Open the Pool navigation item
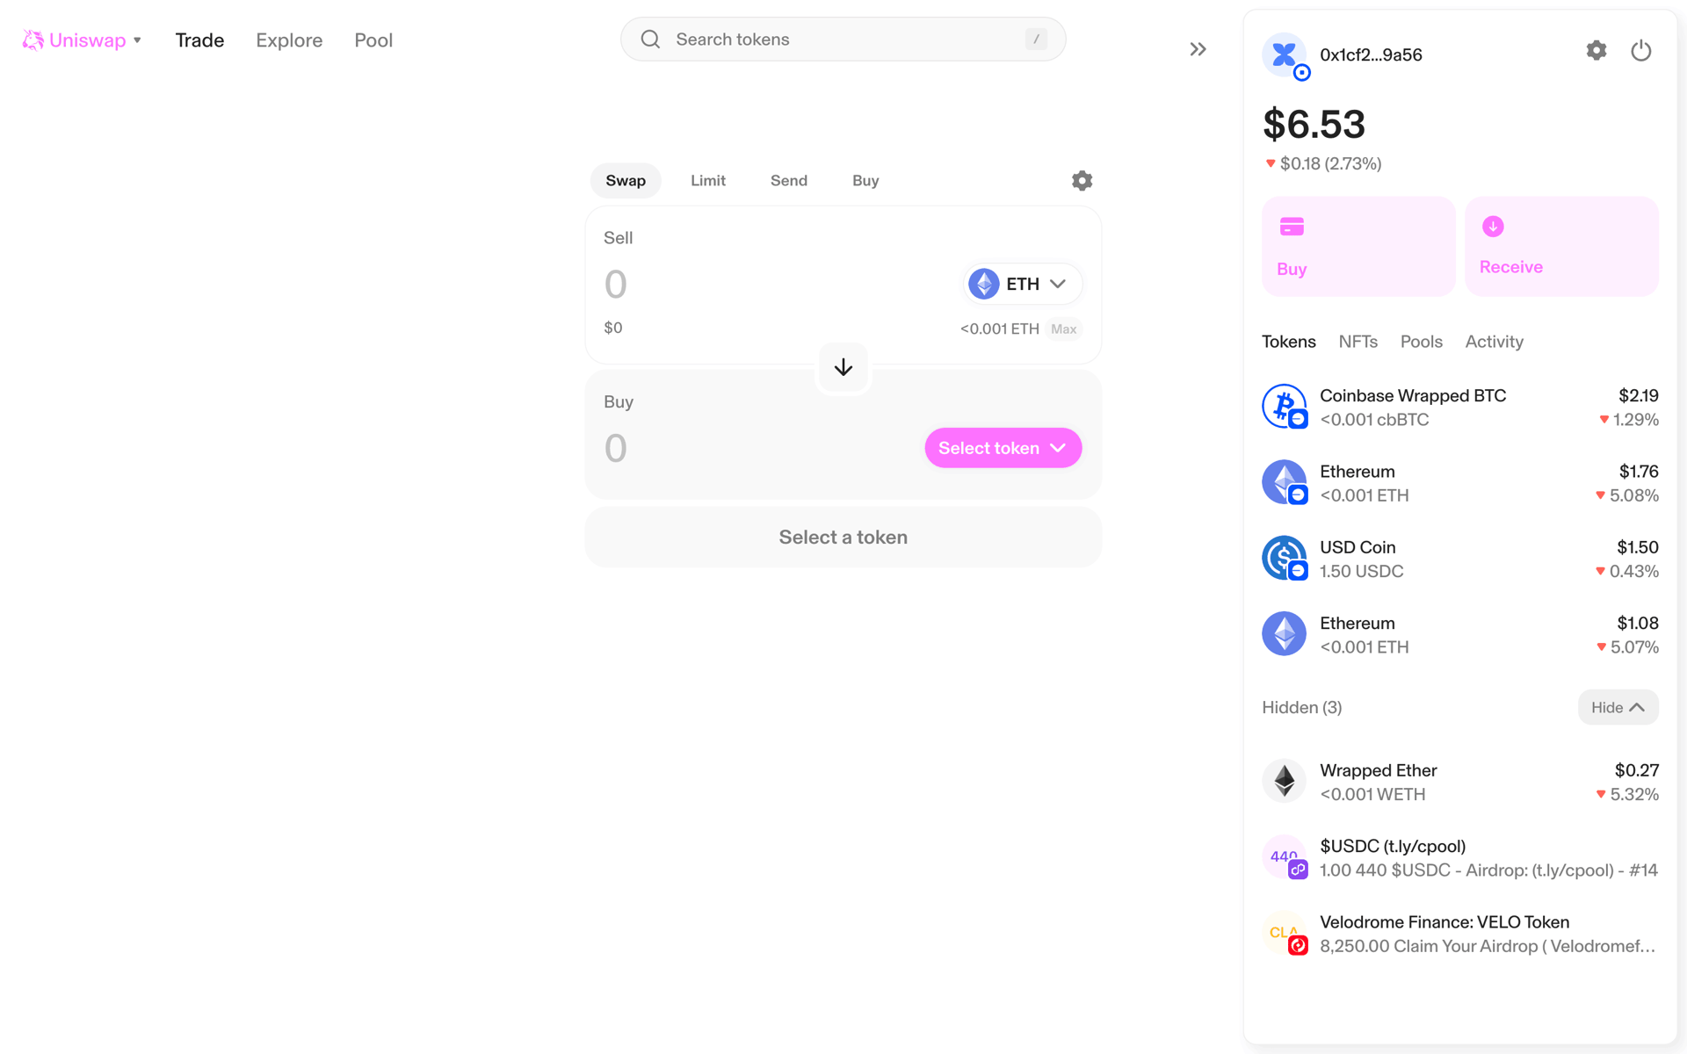The image size is (1687, 1054). click(373, 40)
